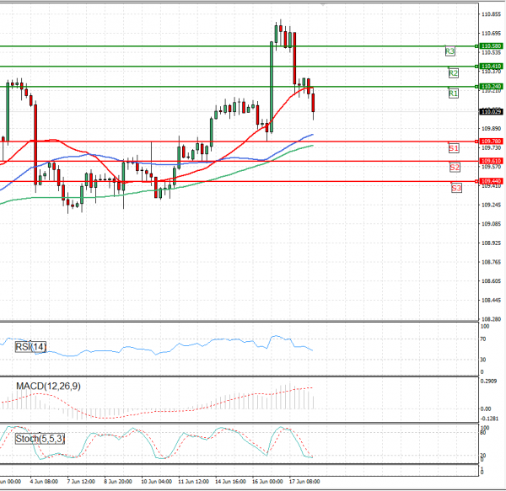Select the S1 support label
The width and height of the screenshot is (506, 491).
[x=454, y=148]
